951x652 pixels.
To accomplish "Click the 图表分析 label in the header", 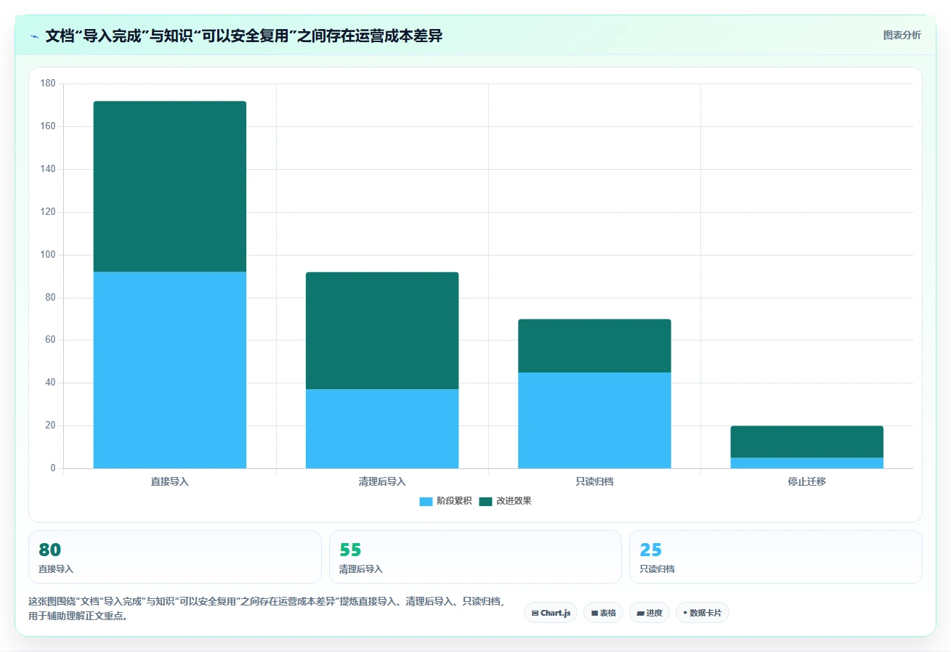I will tap(902, 35).
